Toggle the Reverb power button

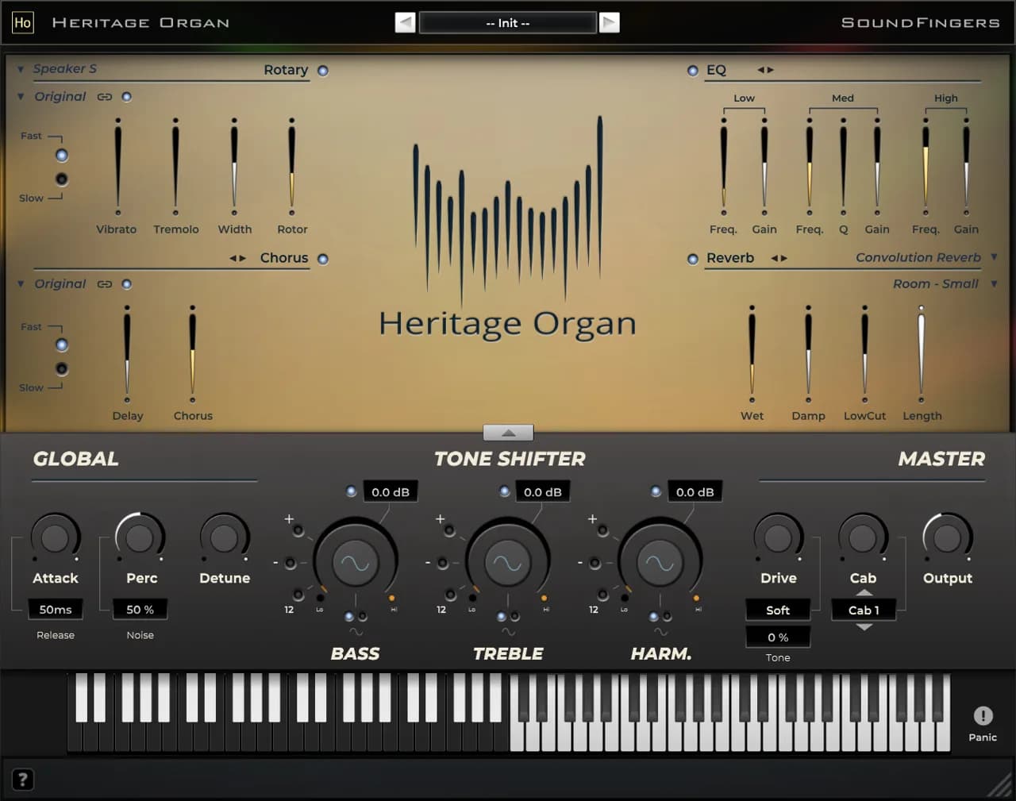tap(693, 259)
